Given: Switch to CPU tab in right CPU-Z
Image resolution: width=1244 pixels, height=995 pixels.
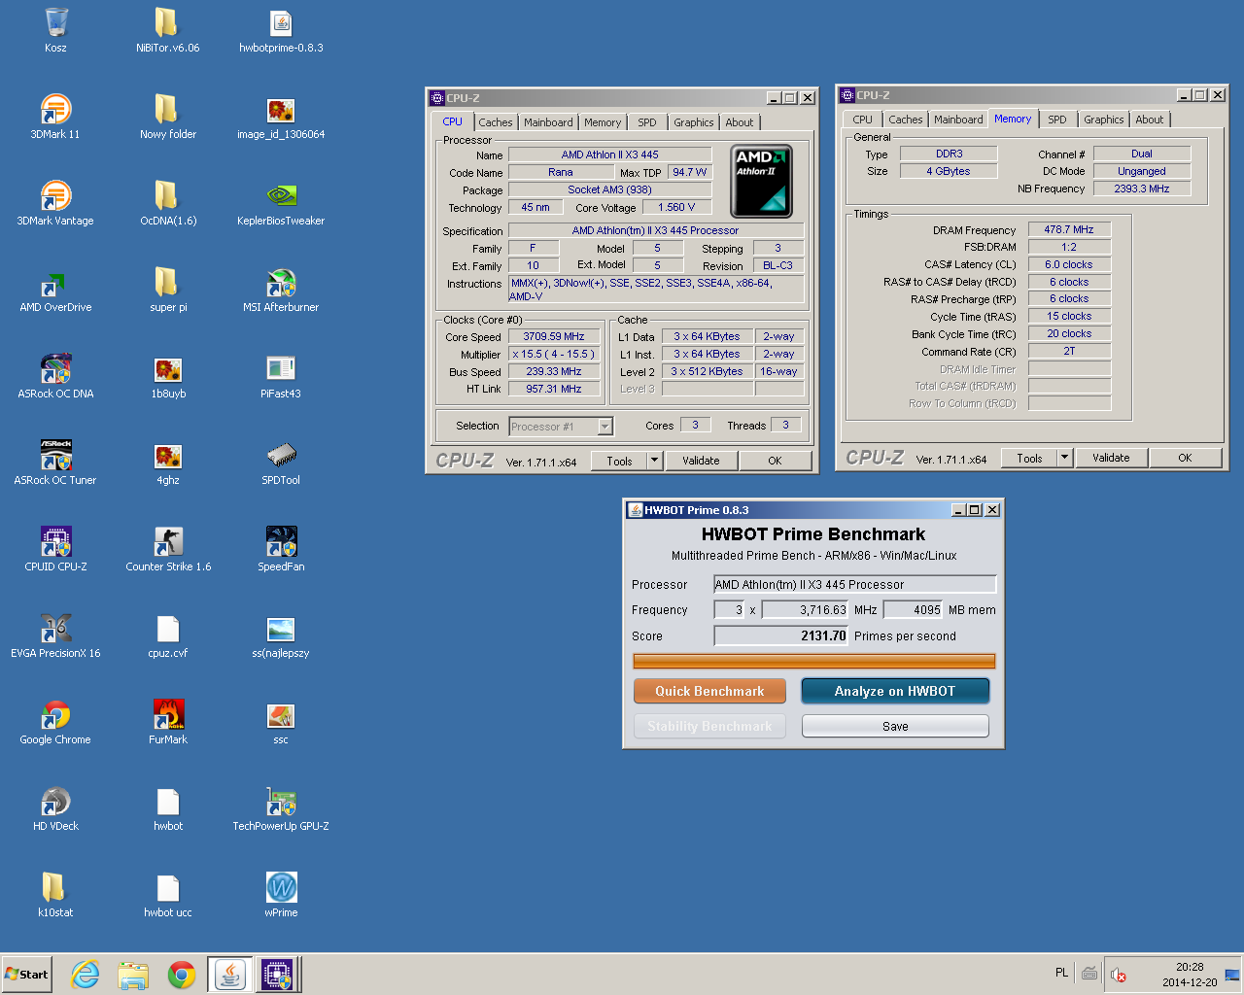Looking at the screenshot, I should [862, 120].
